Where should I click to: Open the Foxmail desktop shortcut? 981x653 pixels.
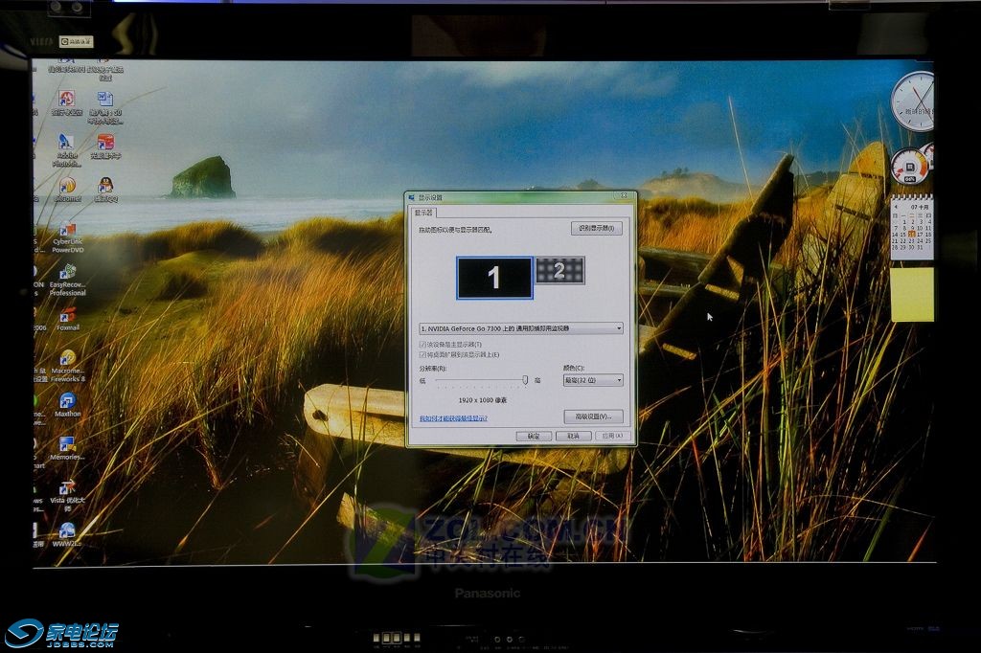(67, 315)
